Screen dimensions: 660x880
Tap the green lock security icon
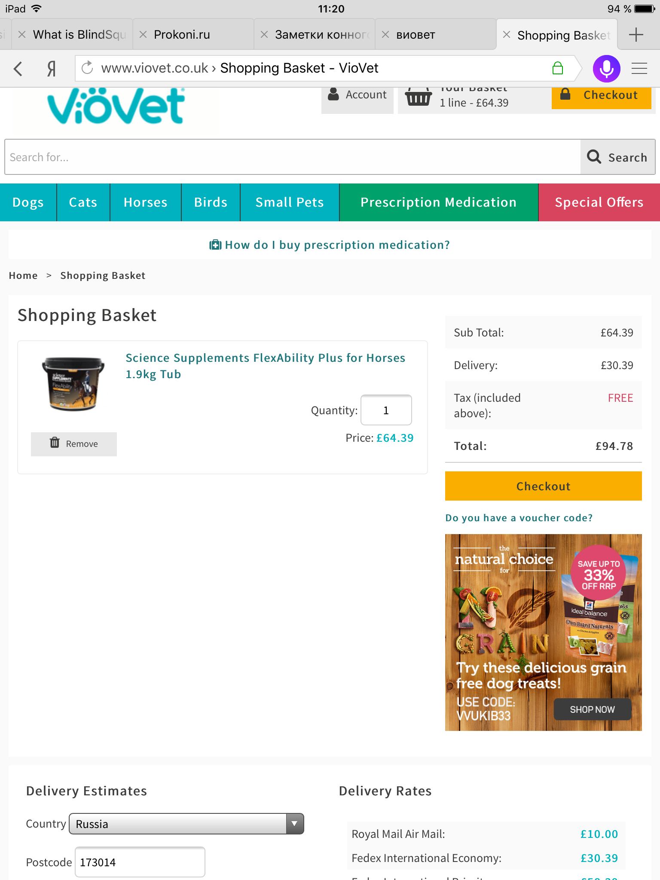(x=557, y=68)
